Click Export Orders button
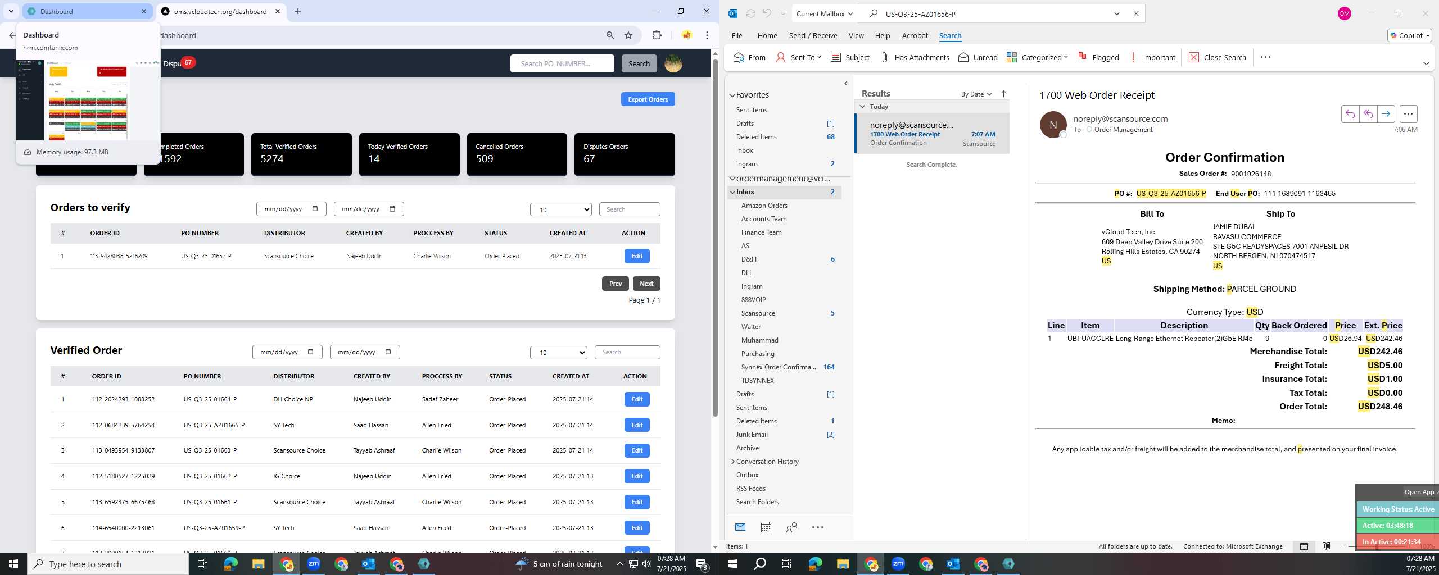 648,99
